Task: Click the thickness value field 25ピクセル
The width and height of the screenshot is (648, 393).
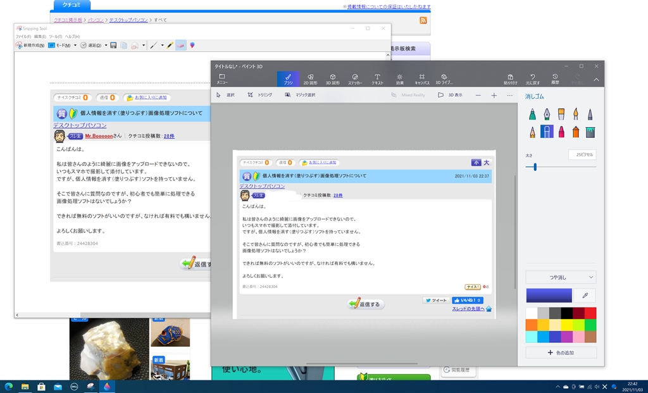Action: coord(582,155)
